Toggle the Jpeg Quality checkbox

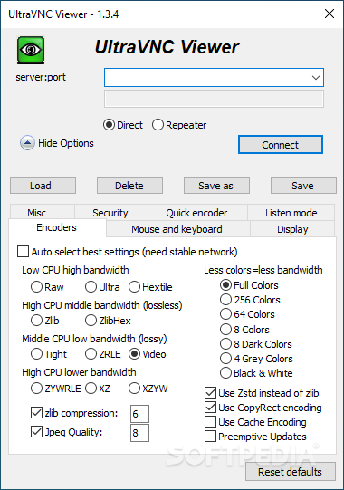pyautogui.click(x=36, y=432)
